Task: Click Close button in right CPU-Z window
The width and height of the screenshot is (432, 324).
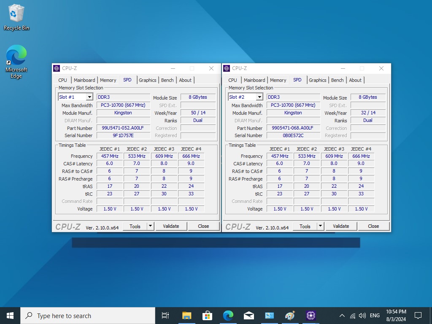Action: (x=373, y=226)
